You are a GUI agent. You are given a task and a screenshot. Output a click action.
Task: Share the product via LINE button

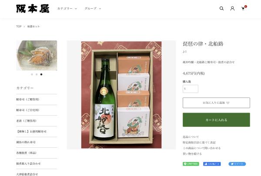pyautogui.click(x=191, y=164)
